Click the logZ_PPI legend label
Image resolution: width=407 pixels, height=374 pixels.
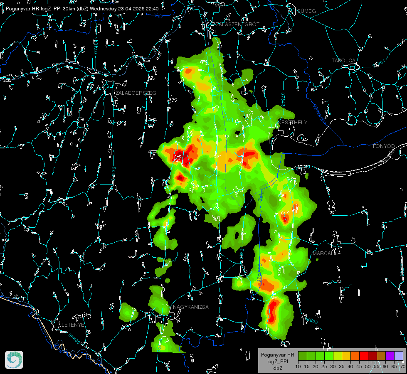point(277,361)
